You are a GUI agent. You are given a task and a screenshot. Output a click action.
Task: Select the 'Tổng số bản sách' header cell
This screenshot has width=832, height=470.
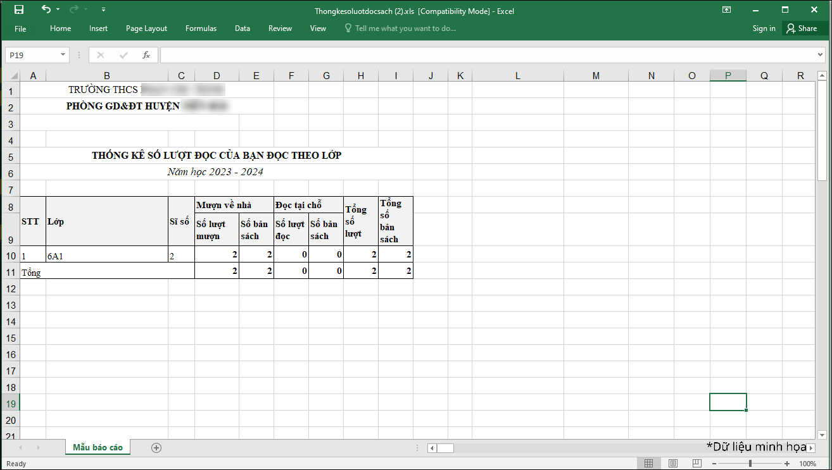(x=396, y=221)
